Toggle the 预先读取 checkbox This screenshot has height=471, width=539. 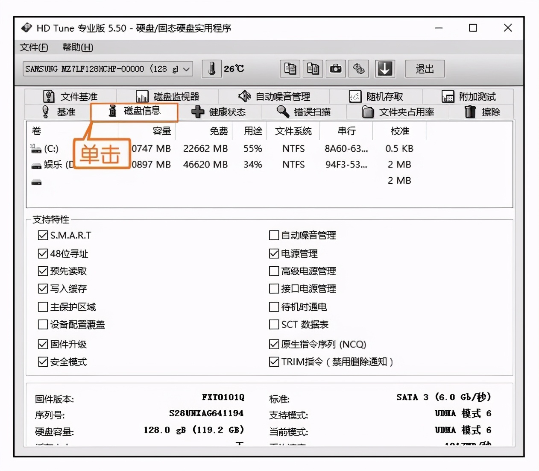click(43, 271)
